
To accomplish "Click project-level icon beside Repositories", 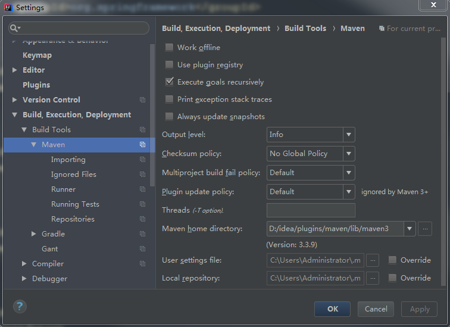I will pos(142,219).
